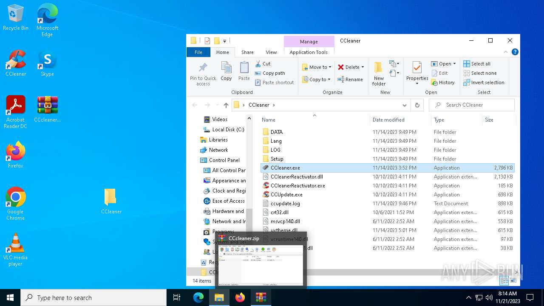Create a New folder

pos(379,74)
